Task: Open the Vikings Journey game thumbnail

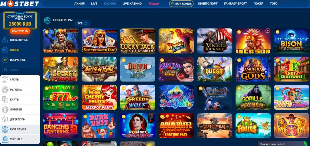Action: tap(215, 41)
